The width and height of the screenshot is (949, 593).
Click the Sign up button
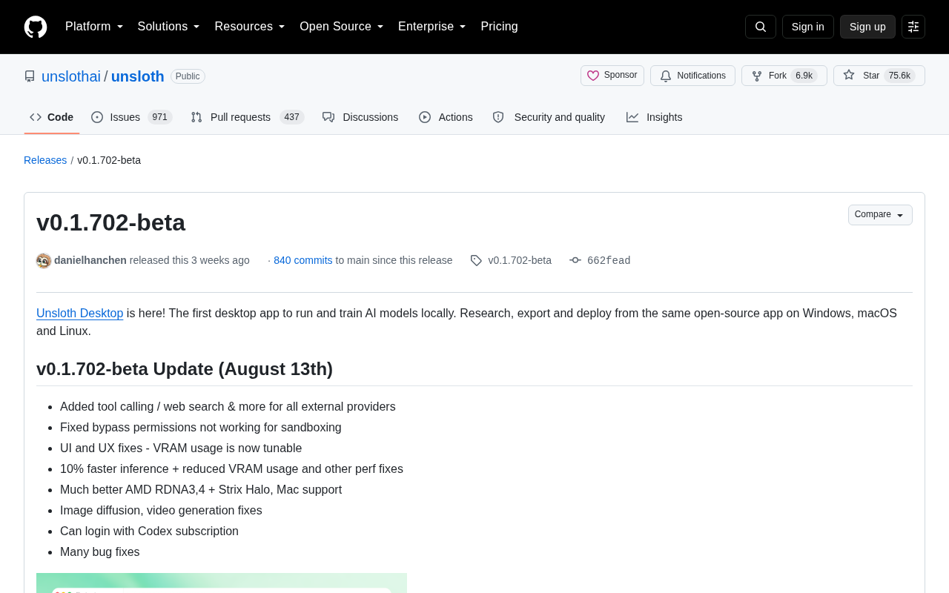(867, 27)
